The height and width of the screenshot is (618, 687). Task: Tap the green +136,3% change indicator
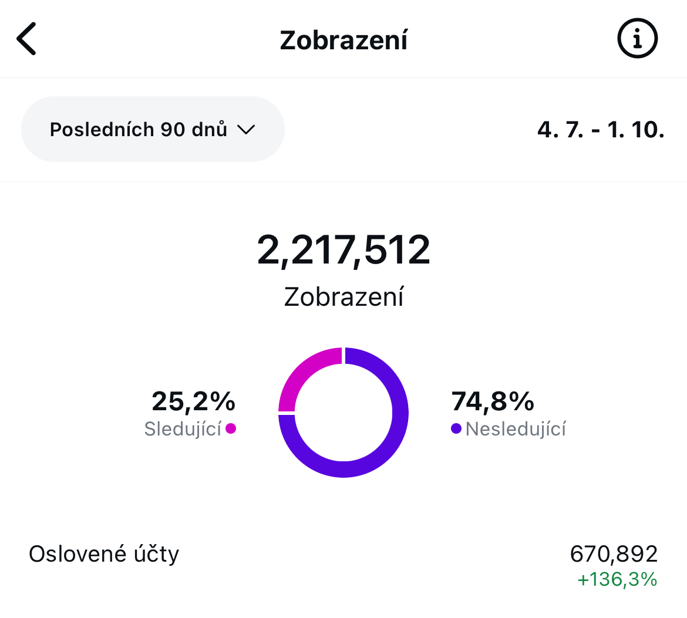coord(617,580)
